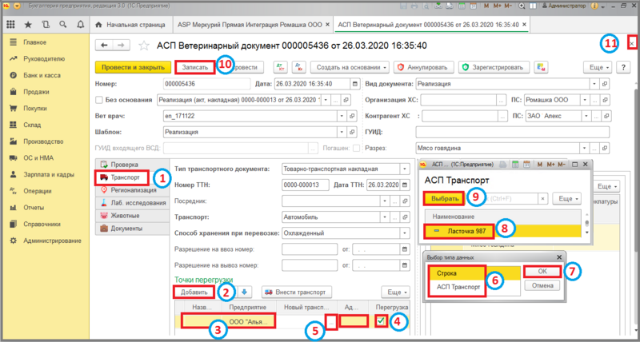
Task: Add document to favorites with star outline
Action: click(x=144, y=46)
